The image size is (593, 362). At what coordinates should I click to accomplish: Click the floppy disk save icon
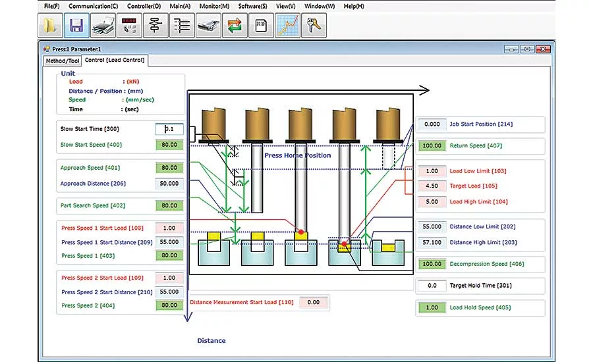(77, 25)
